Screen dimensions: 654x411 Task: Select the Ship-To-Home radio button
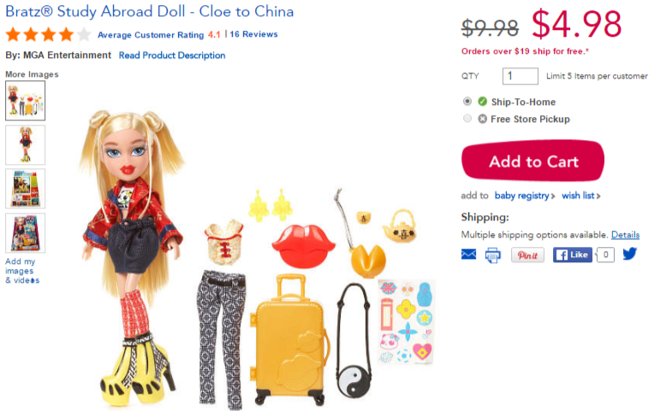pos(467,101)
